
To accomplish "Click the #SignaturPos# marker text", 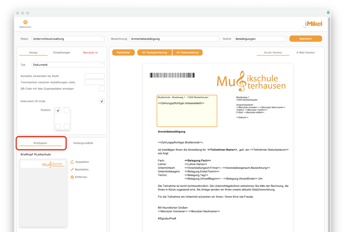I will coord(167,219).
